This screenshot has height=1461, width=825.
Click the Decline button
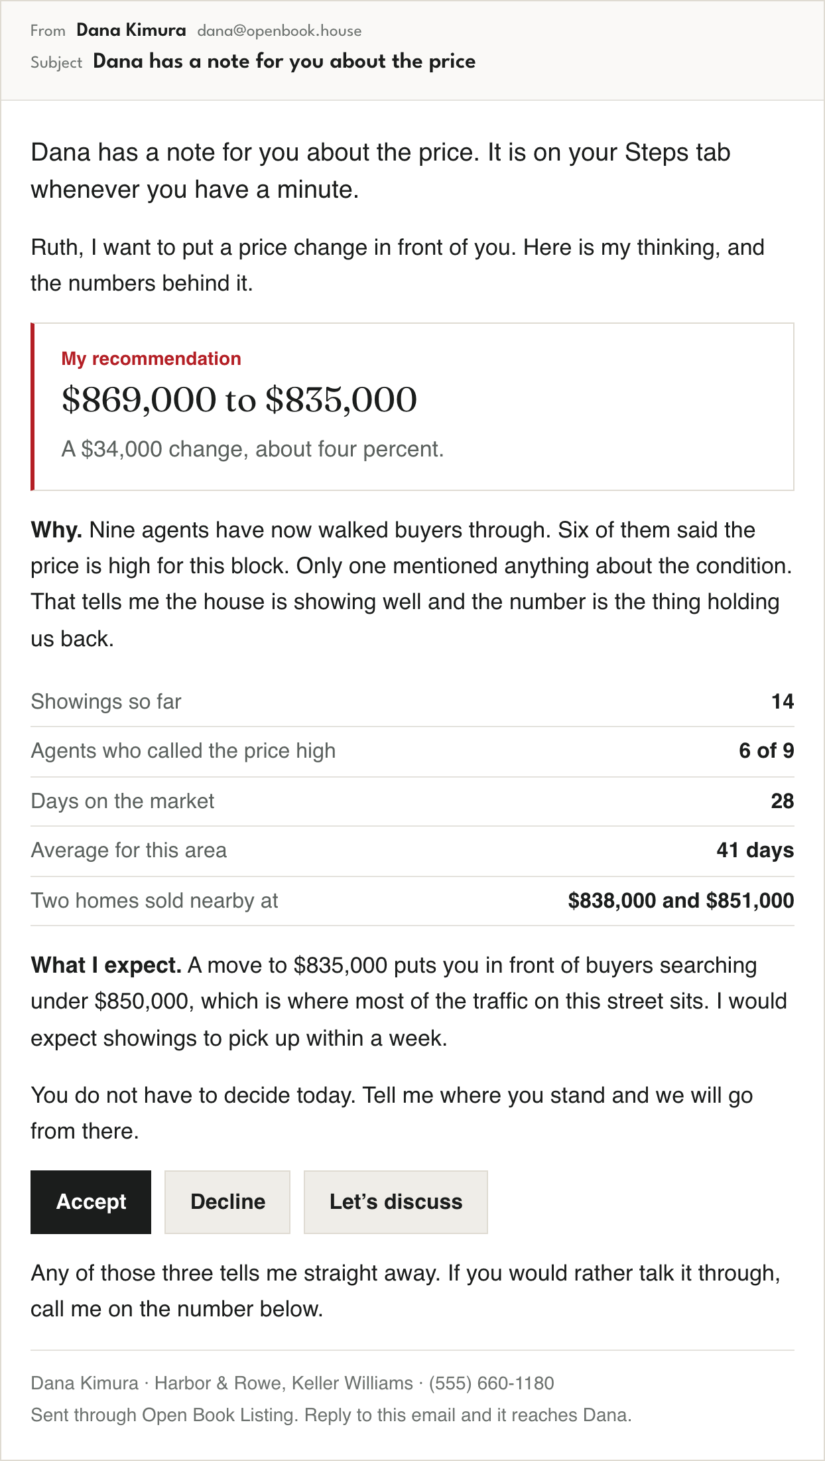tap(227, 1202)
